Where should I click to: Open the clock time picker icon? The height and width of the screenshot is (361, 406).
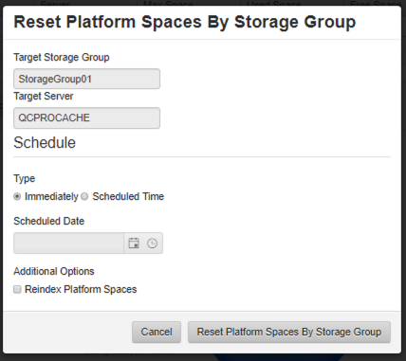pos(152,244)
